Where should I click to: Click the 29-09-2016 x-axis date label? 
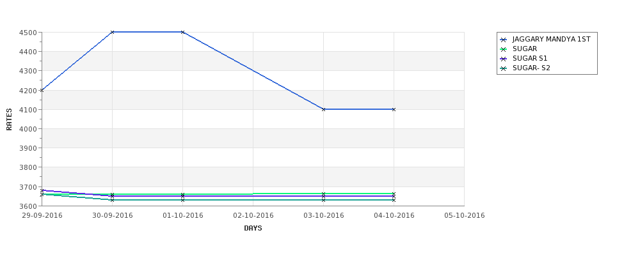[42, 216]
